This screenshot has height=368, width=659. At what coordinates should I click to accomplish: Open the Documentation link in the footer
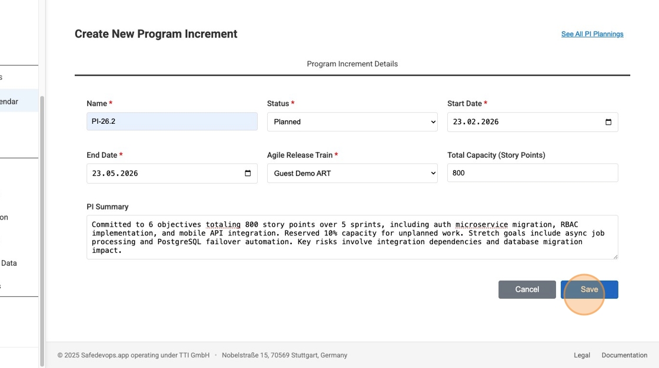coord(624,355)
